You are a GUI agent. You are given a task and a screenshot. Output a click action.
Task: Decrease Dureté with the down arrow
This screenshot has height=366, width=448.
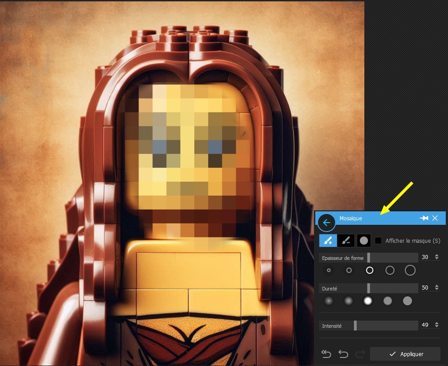coord(437,290)
